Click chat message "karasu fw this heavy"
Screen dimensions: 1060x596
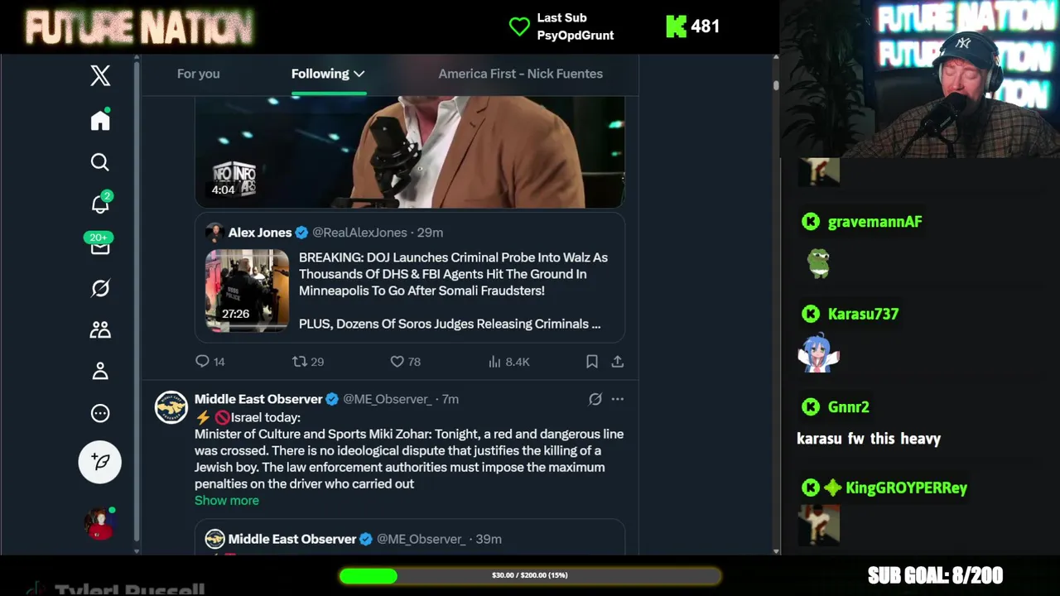click(x=869, y=439)
